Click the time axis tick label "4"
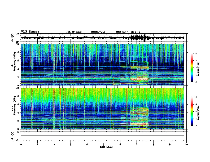The width and height of the screenshot is (210, 162). pyautogui.click(x=87, y=145)
